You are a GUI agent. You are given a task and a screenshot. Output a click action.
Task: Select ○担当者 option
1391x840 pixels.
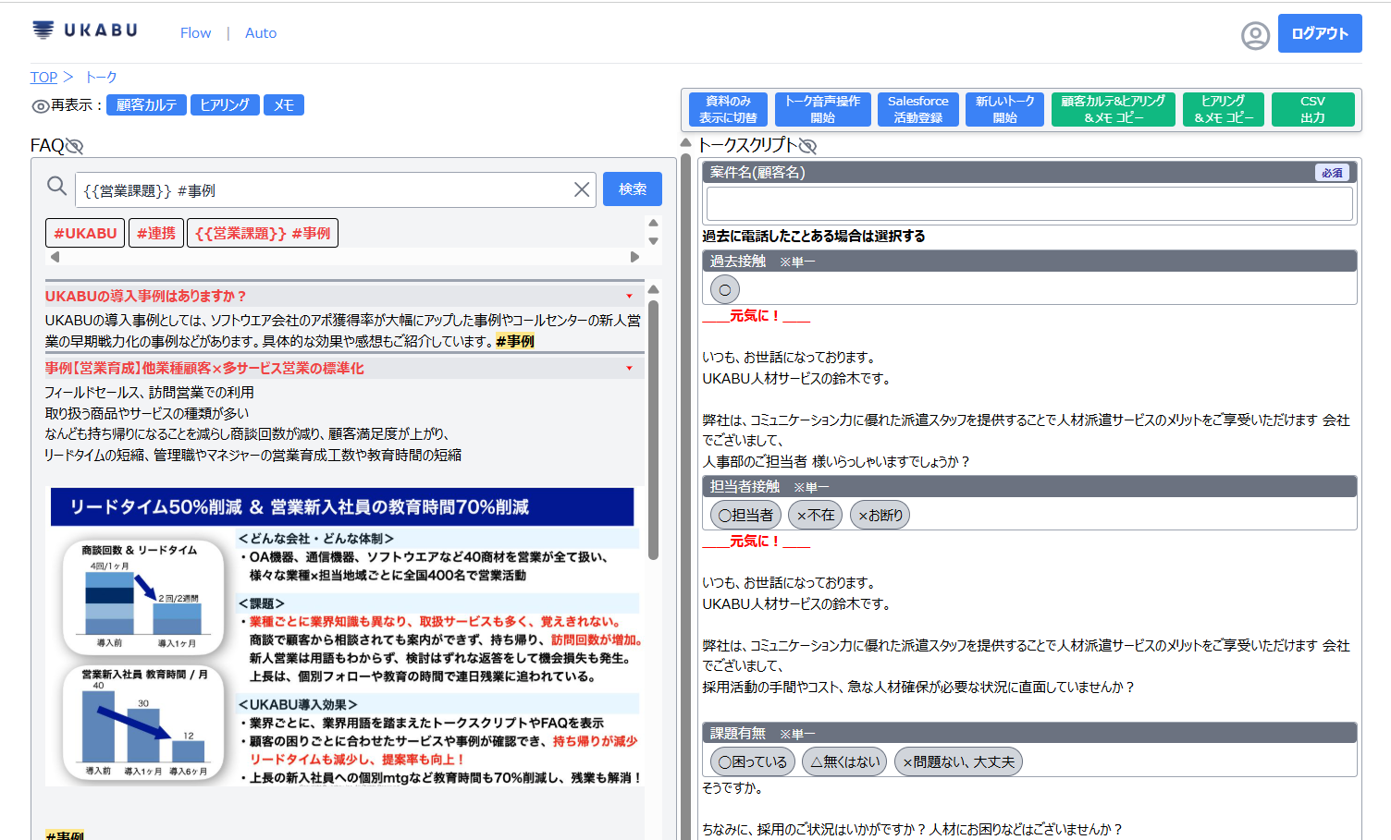point(745,515)
